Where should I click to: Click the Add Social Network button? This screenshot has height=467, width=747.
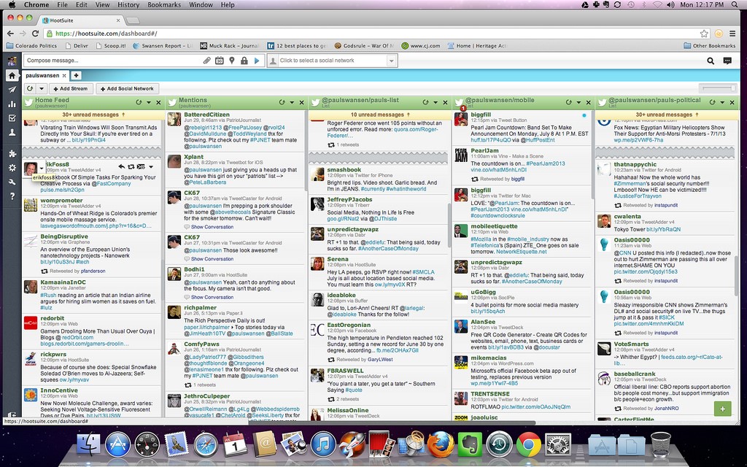[x=127, y=88]
